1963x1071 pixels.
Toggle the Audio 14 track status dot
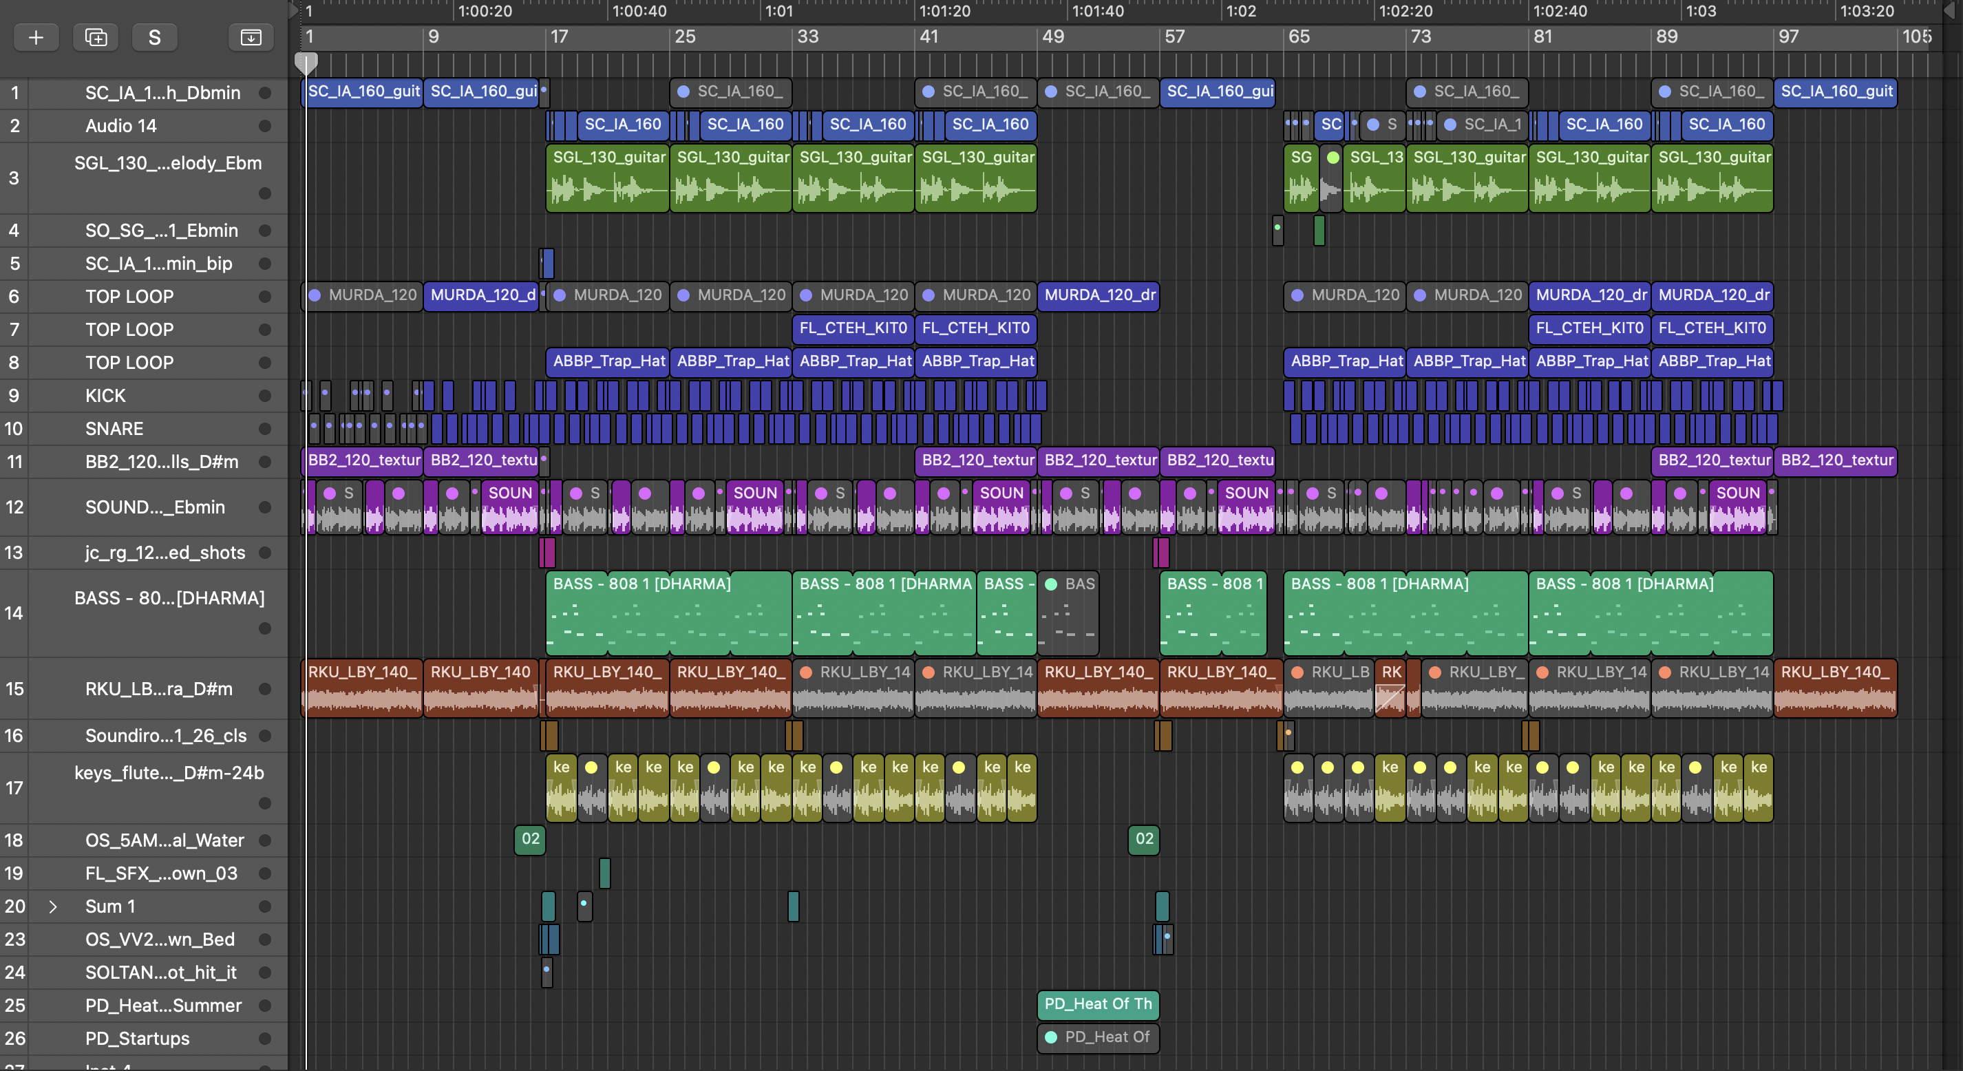(265, 126)
